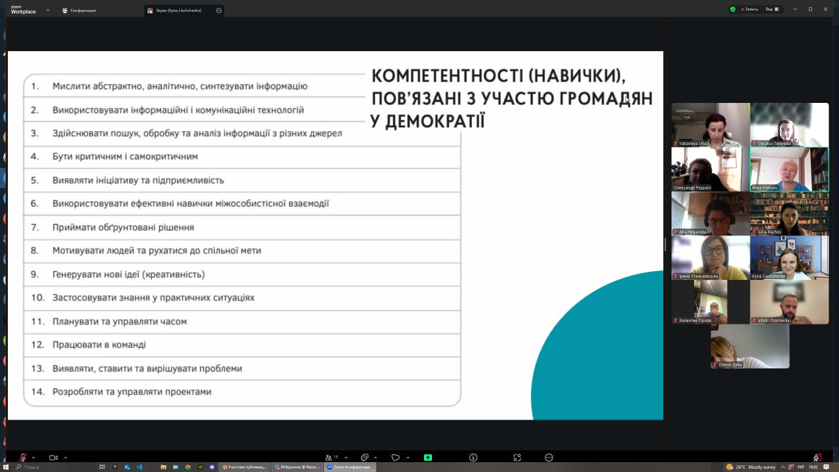Open the Chat panel icon
Screen dimensions: 839x472
364,458
